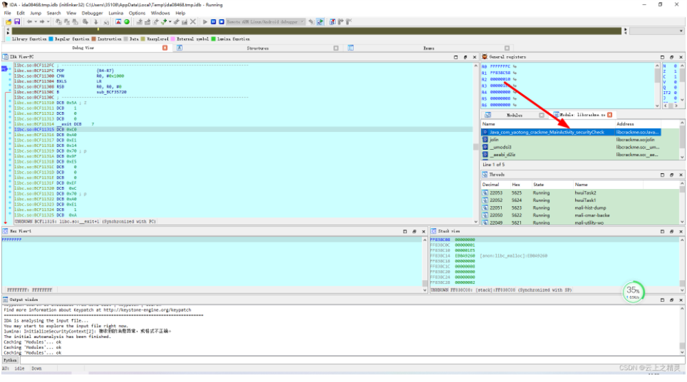Select thread mali-hist-dump row
687x382 pixels.
click(x=581, y=208)
